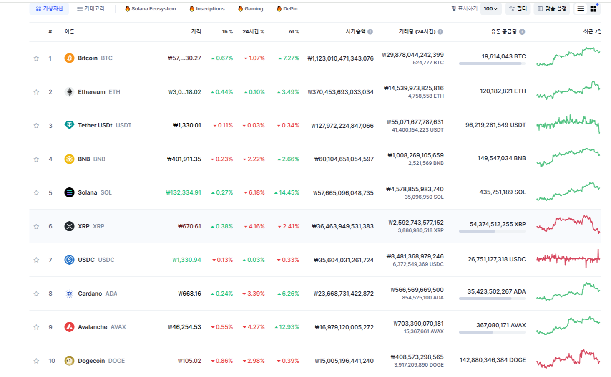Click Solana price ₩132,334.91
611x377 pixels.
[x=184, y=192]
